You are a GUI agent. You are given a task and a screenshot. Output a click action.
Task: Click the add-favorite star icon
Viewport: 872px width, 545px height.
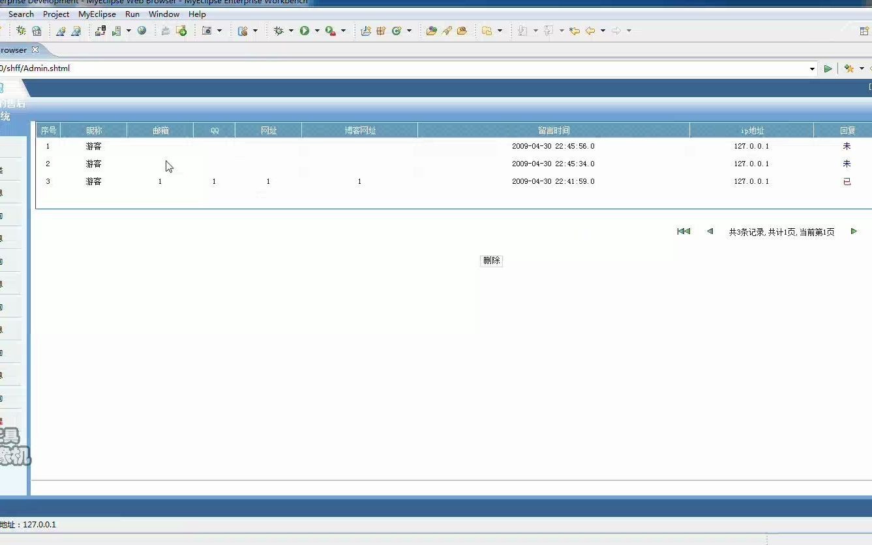pyautogui.click(x=849, y=68)
